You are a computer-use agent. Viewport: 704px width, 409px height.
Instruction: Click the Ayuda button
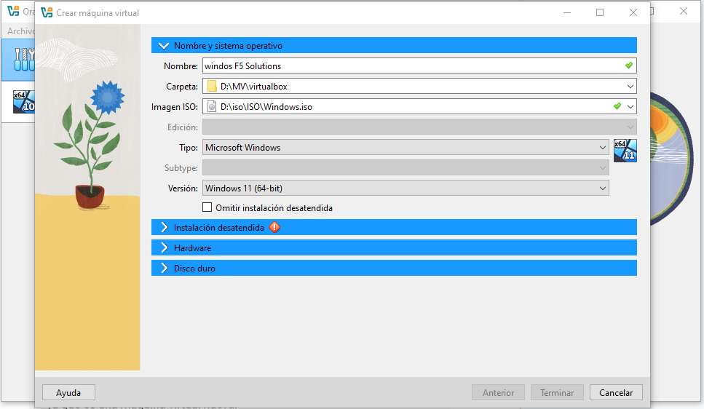pyautogui.click(x=68, y=393)
